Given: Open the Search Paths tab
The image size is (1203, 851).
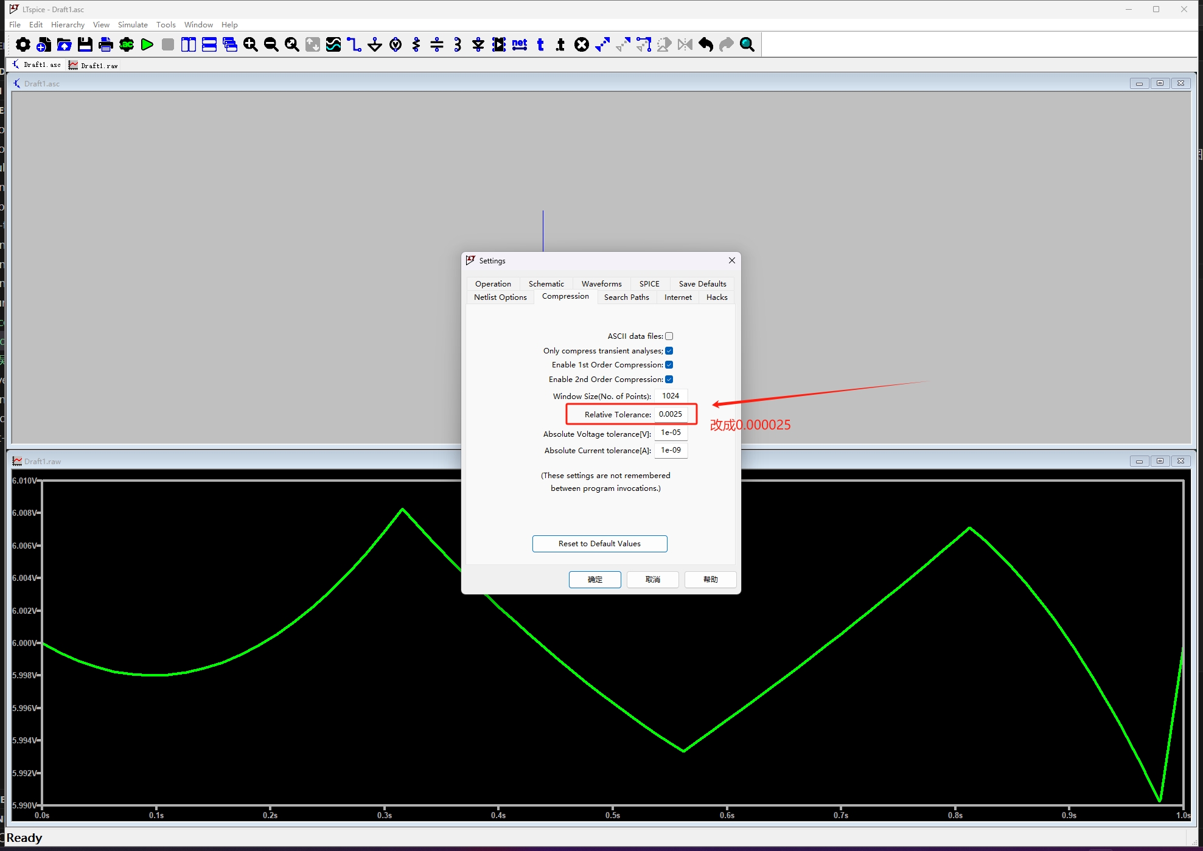Looking at the screenshot, I should coord(626,297).
